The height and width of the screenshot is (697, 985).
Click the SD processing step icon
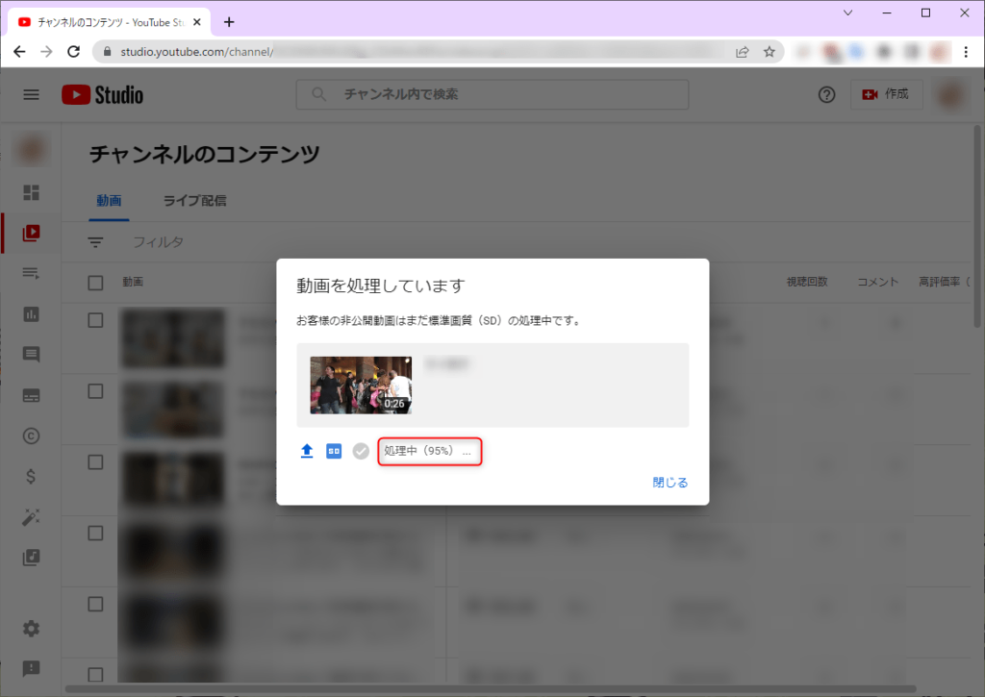click(334, 451)
